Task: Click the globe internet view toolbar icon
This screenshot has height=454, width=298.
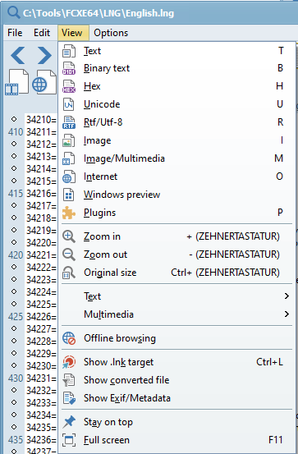Action: coord(44,82)
